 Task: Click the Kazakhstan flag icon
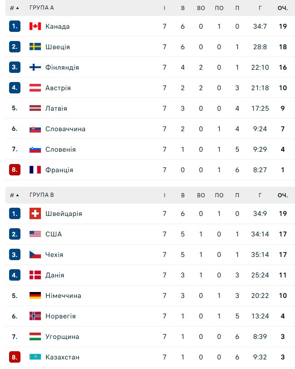coord(35,357)
